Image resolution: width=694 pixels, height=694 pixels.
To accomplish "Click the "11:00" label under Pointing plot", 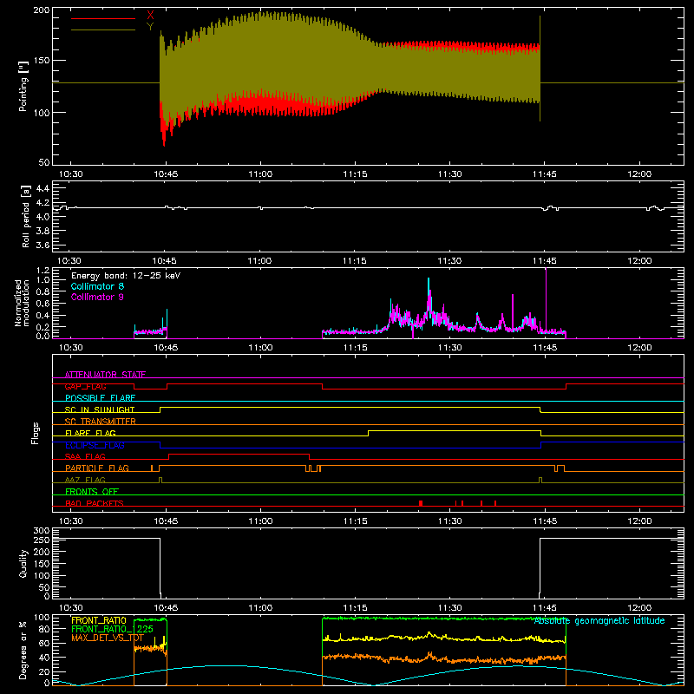I will [x=260, y=174].
